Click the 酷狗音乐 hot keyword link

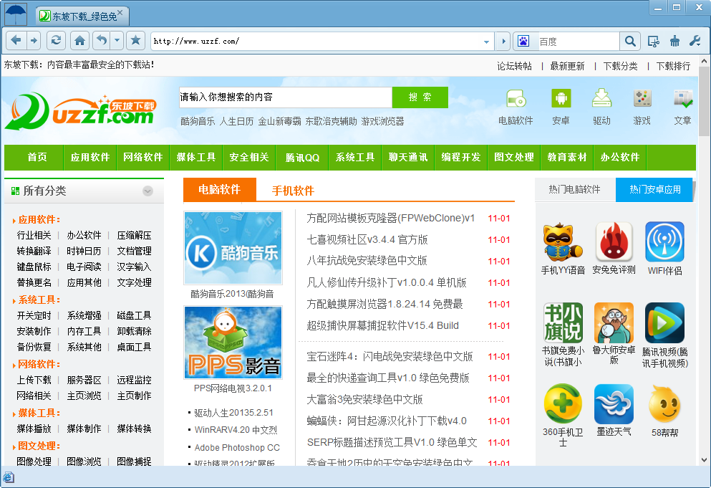(x=198, y=121)
